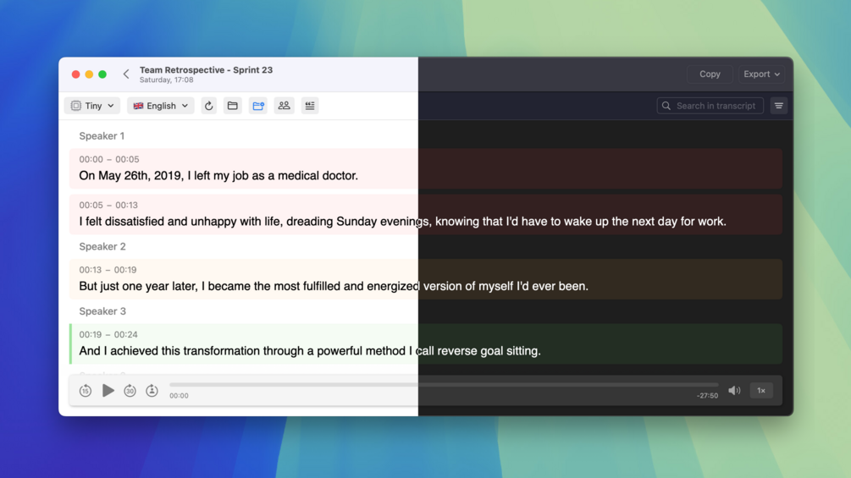Click the jump to current speaker icon

coord(152,390)
